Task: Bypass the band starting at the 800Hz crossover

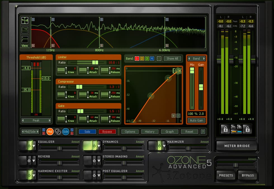Action: [x=101, y=45]
